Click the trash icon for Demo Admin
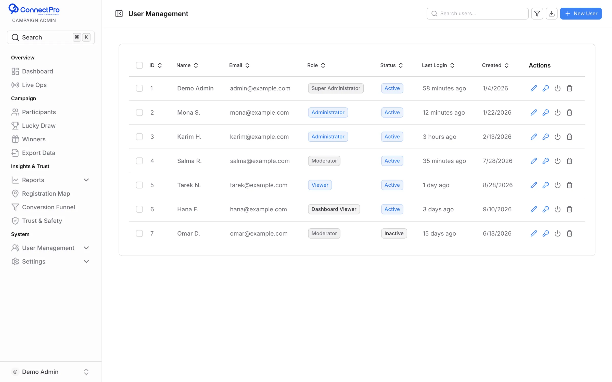Screen dimensions: 612x382 coord(569,88)
